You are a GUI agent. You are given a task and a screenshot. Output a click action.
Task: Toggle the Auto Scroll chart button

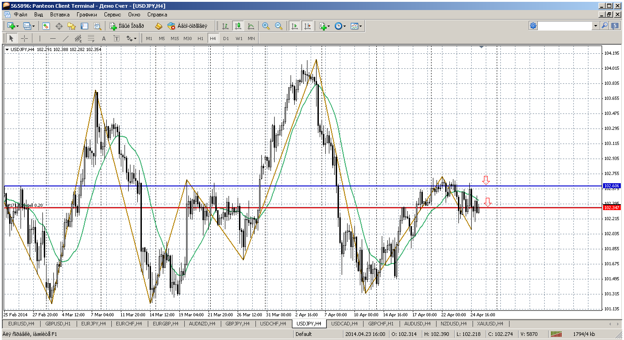click(x=295, y=26)
